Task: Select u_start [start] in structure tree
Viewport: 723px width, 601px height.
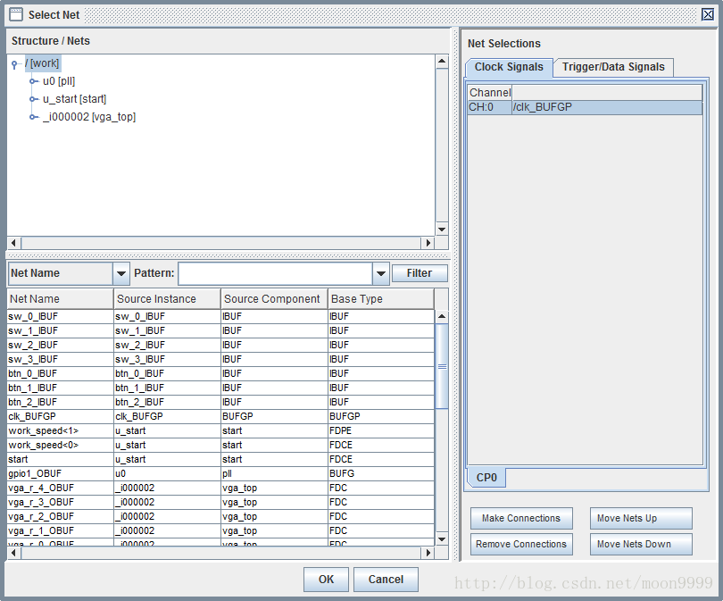Action: (74, 99)
